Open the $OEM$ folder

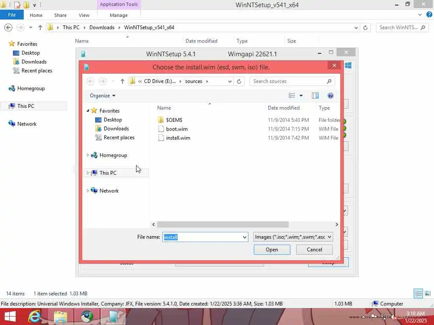tap(174, 120)
